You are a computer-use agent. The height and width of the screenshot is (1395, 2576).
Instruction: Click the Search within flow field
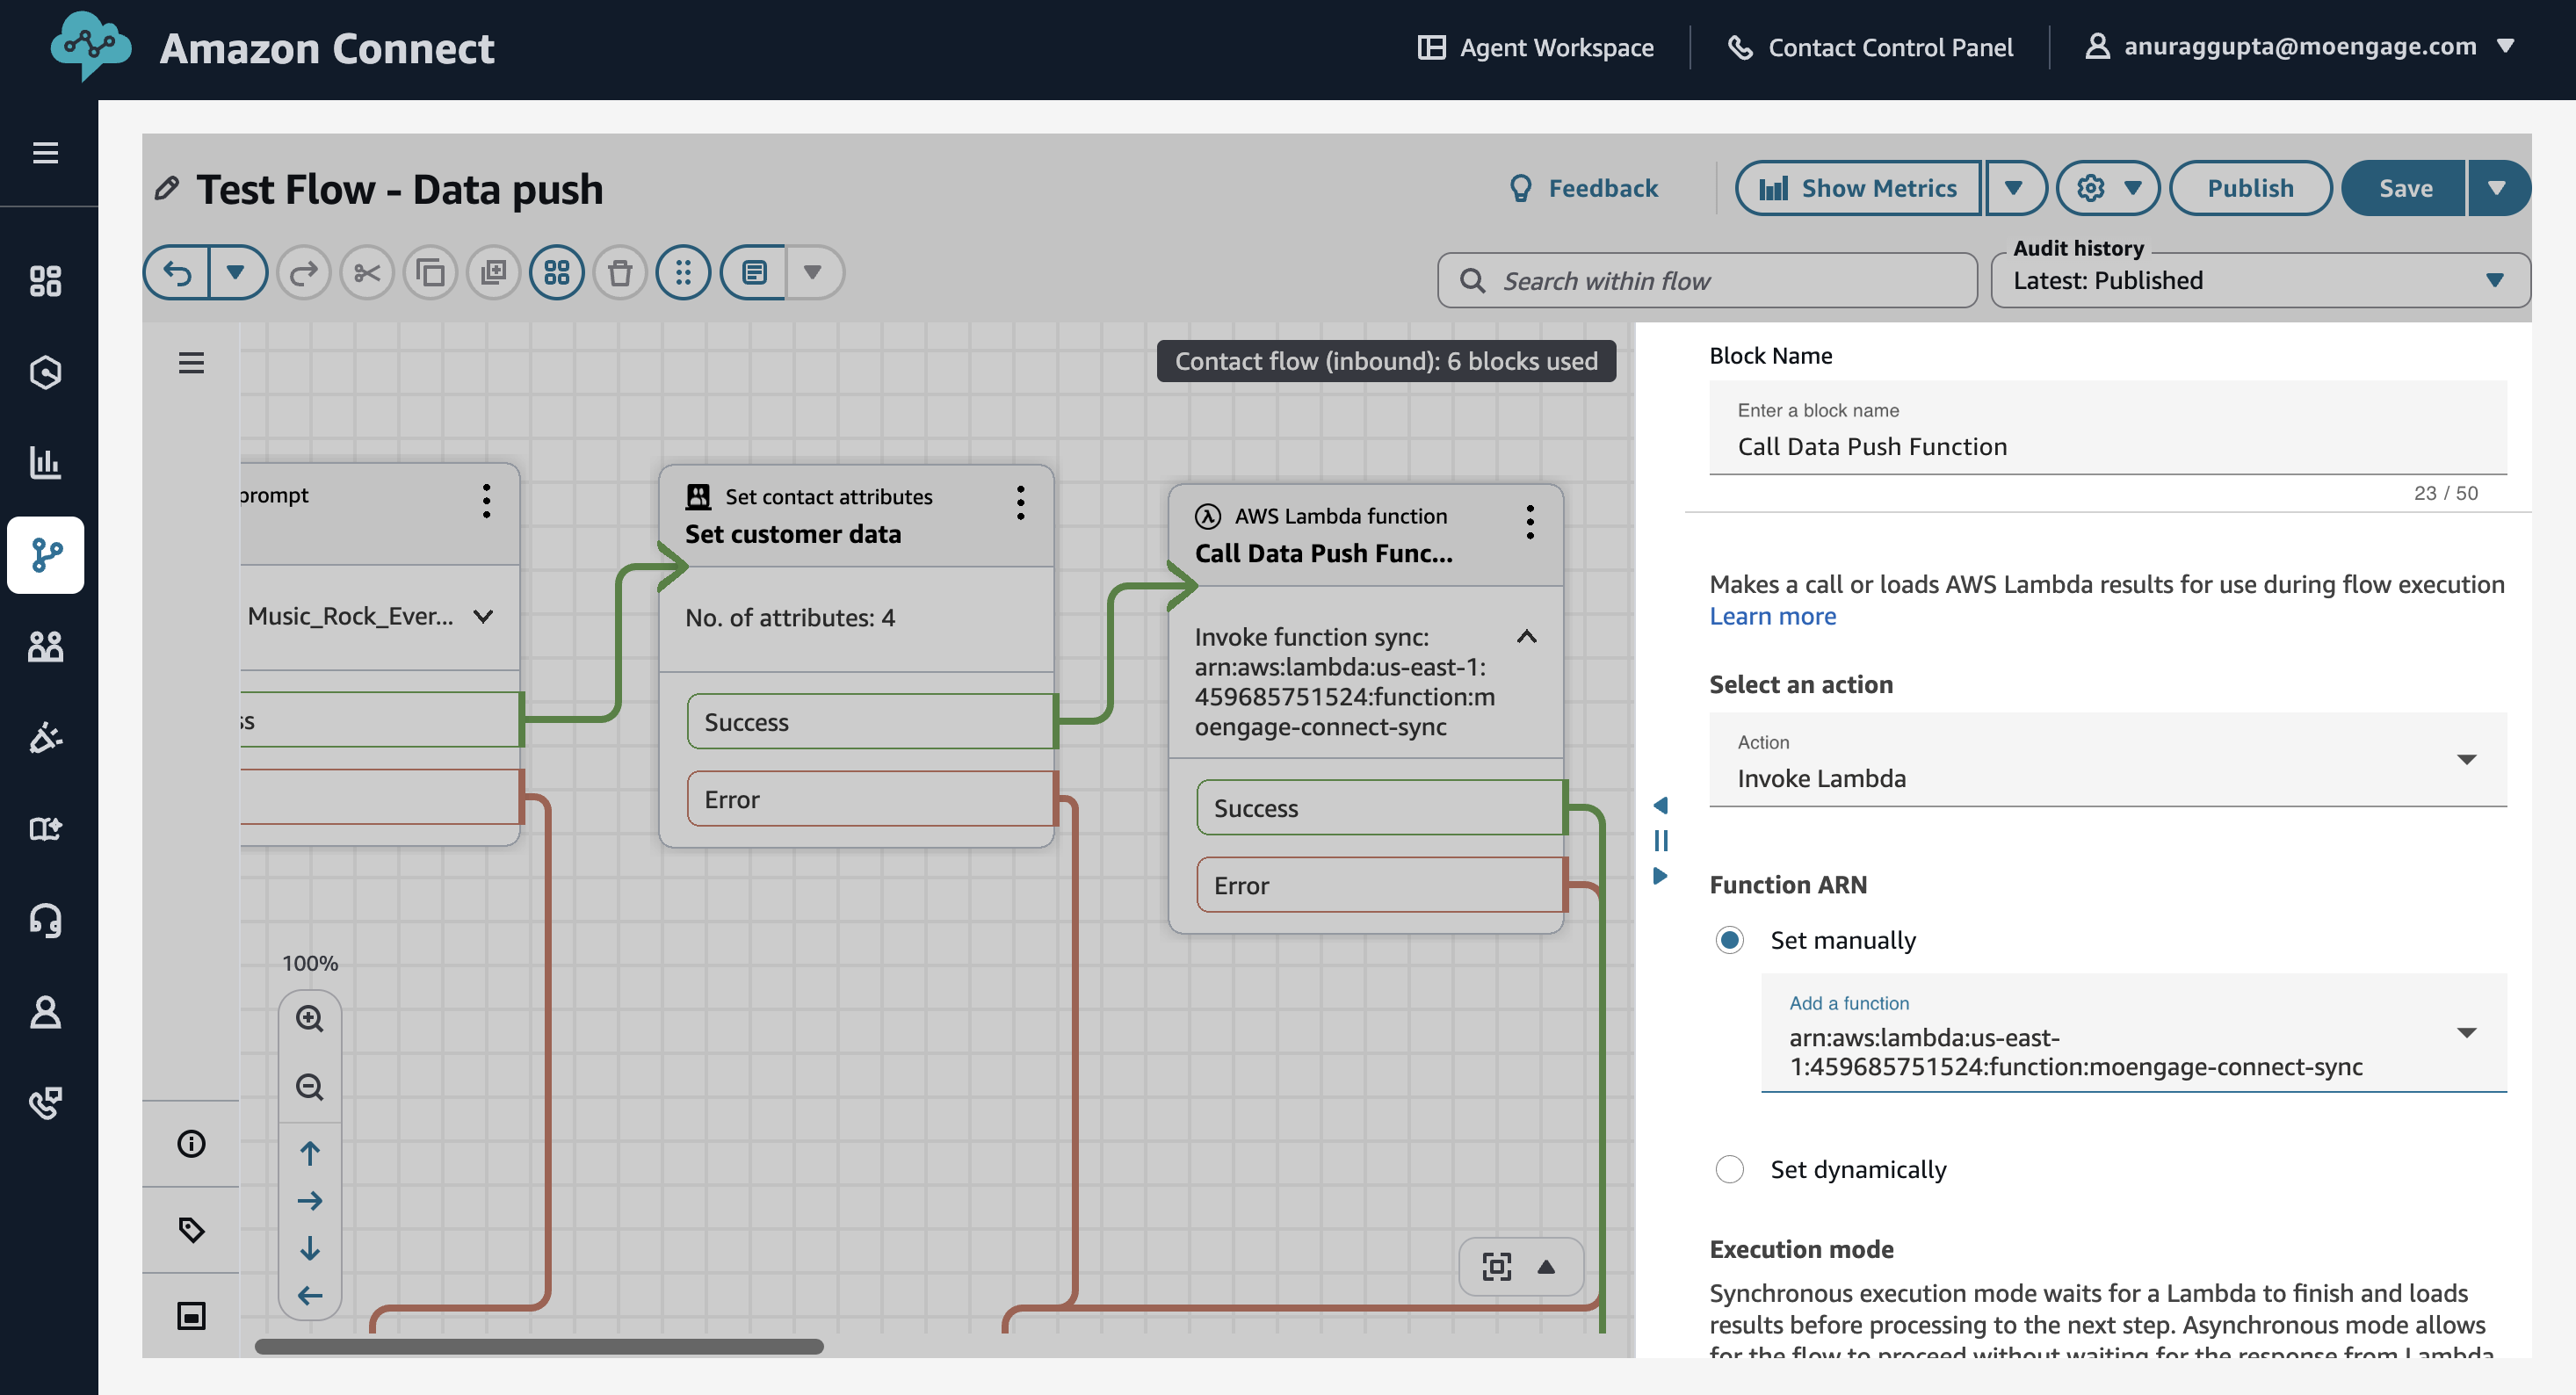point(1707,280)
